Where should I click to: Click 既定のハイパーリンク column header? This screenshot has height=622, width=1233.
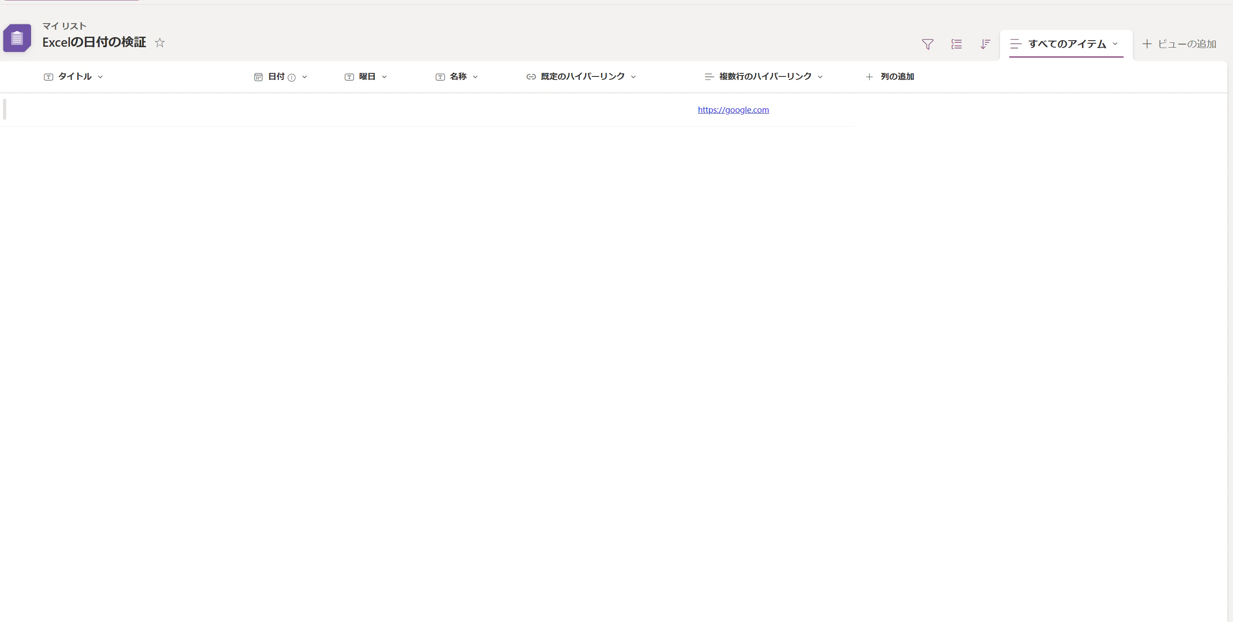pos(582,76)
